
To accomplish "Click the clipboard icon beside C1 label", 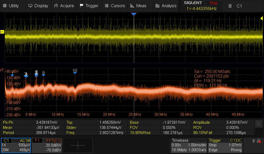I will click(230, 6).
